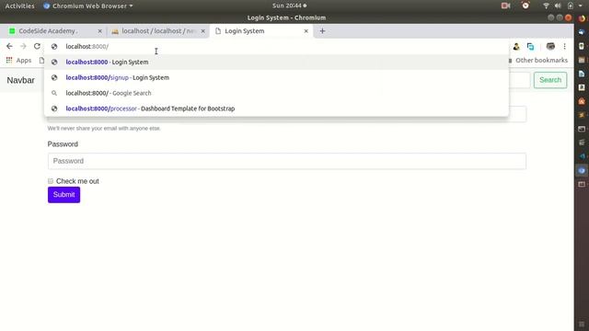Screen dimensions: 589x331
Task: Click the active Chromium icon in dock
Action: pos(582,170)
